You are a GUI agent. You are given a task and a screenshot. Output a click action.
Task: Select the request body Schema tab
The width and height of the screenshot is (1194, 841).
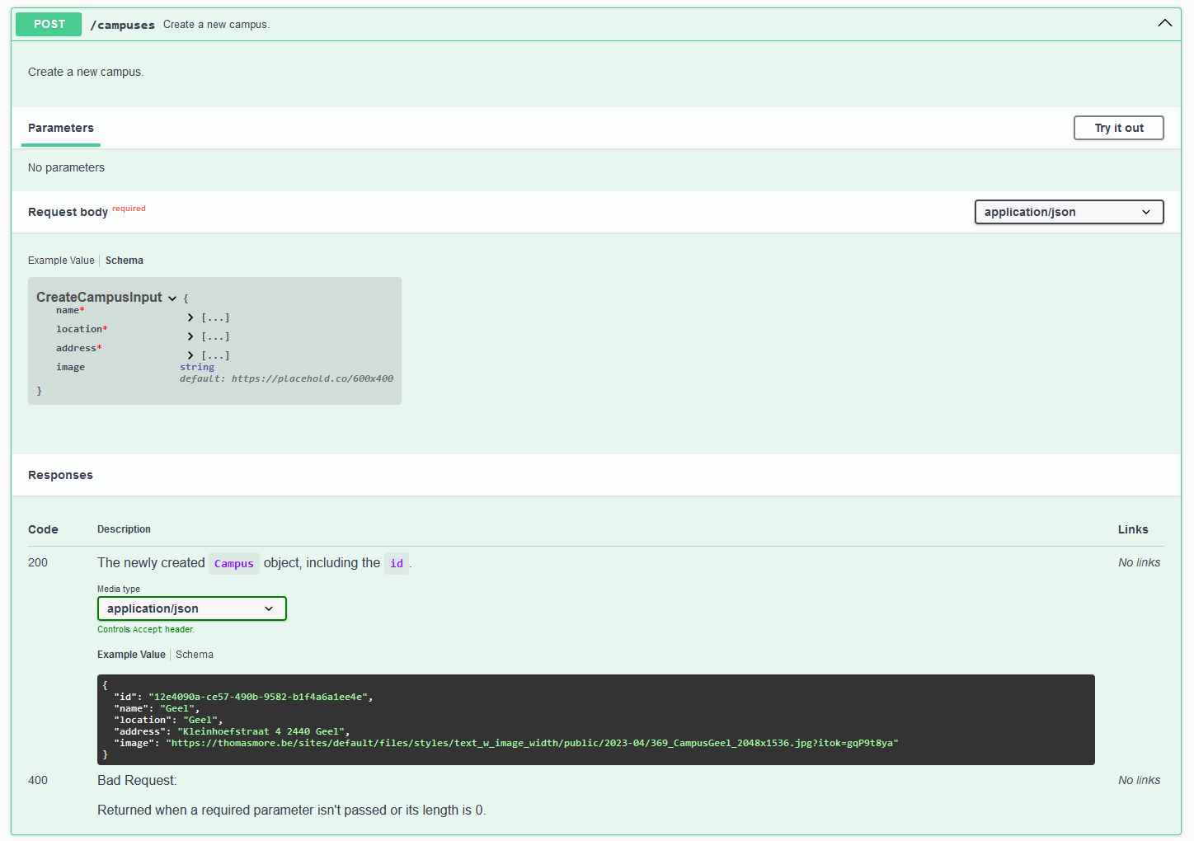click(x=125, y=261)
